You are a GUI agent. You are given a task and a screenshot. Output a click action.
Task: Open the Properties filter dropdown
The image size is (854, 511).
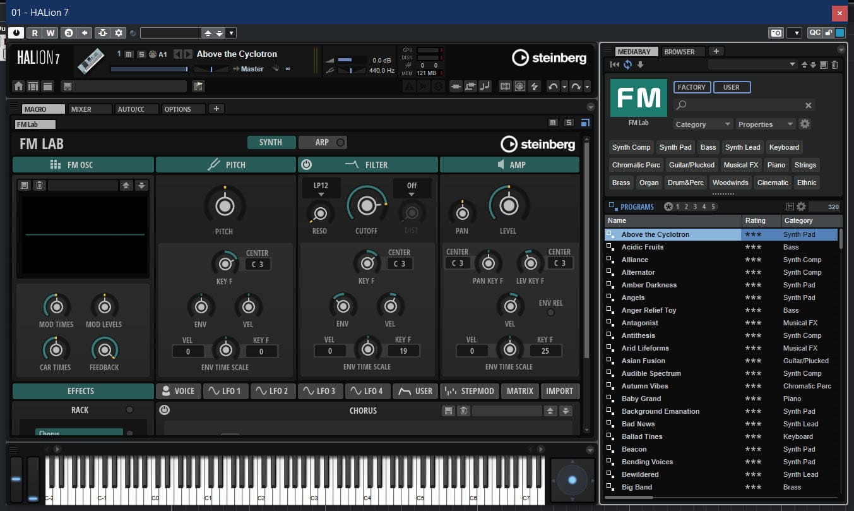765,124
